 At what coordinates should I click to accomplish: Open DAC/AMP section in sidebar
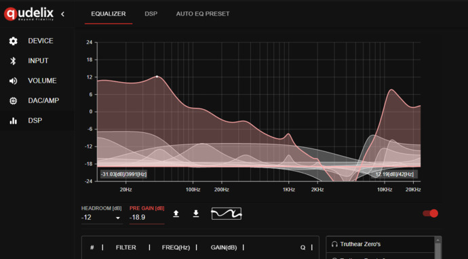tap(37, 100)
